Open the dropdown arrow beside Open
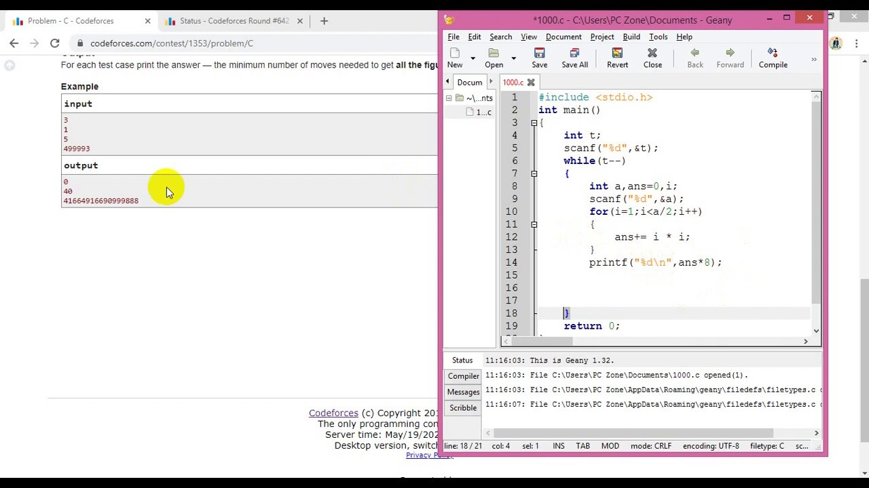 [513, 59]
